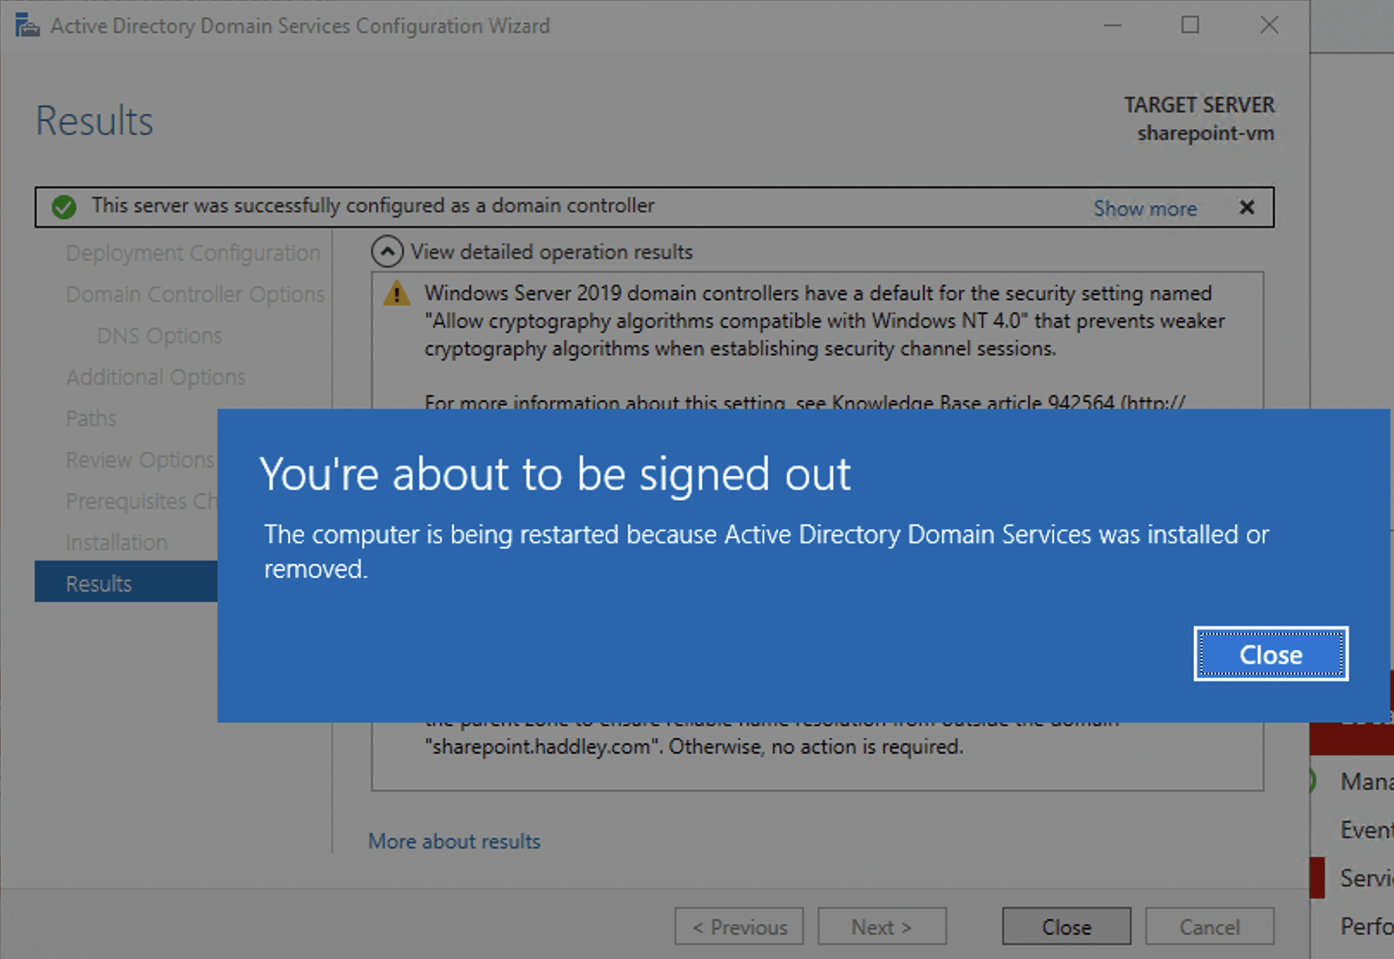Select DNS Options step
Viewport: 1394px width, 959px height.
pyautogui.click(x=160, y=335)
